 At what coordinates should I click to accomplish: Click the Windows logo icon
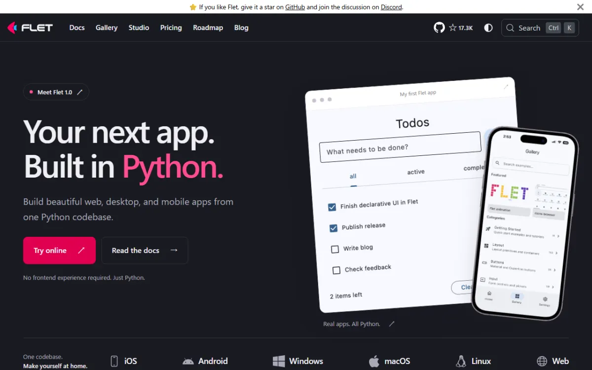pyautogui.click(x=279, y=361)
